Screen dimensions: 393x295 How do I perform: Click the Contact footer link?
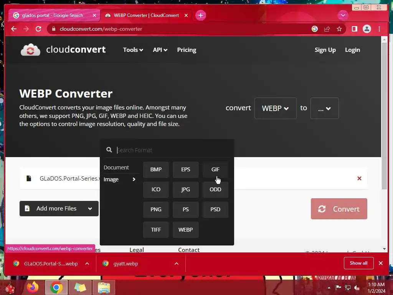point(189,250)
